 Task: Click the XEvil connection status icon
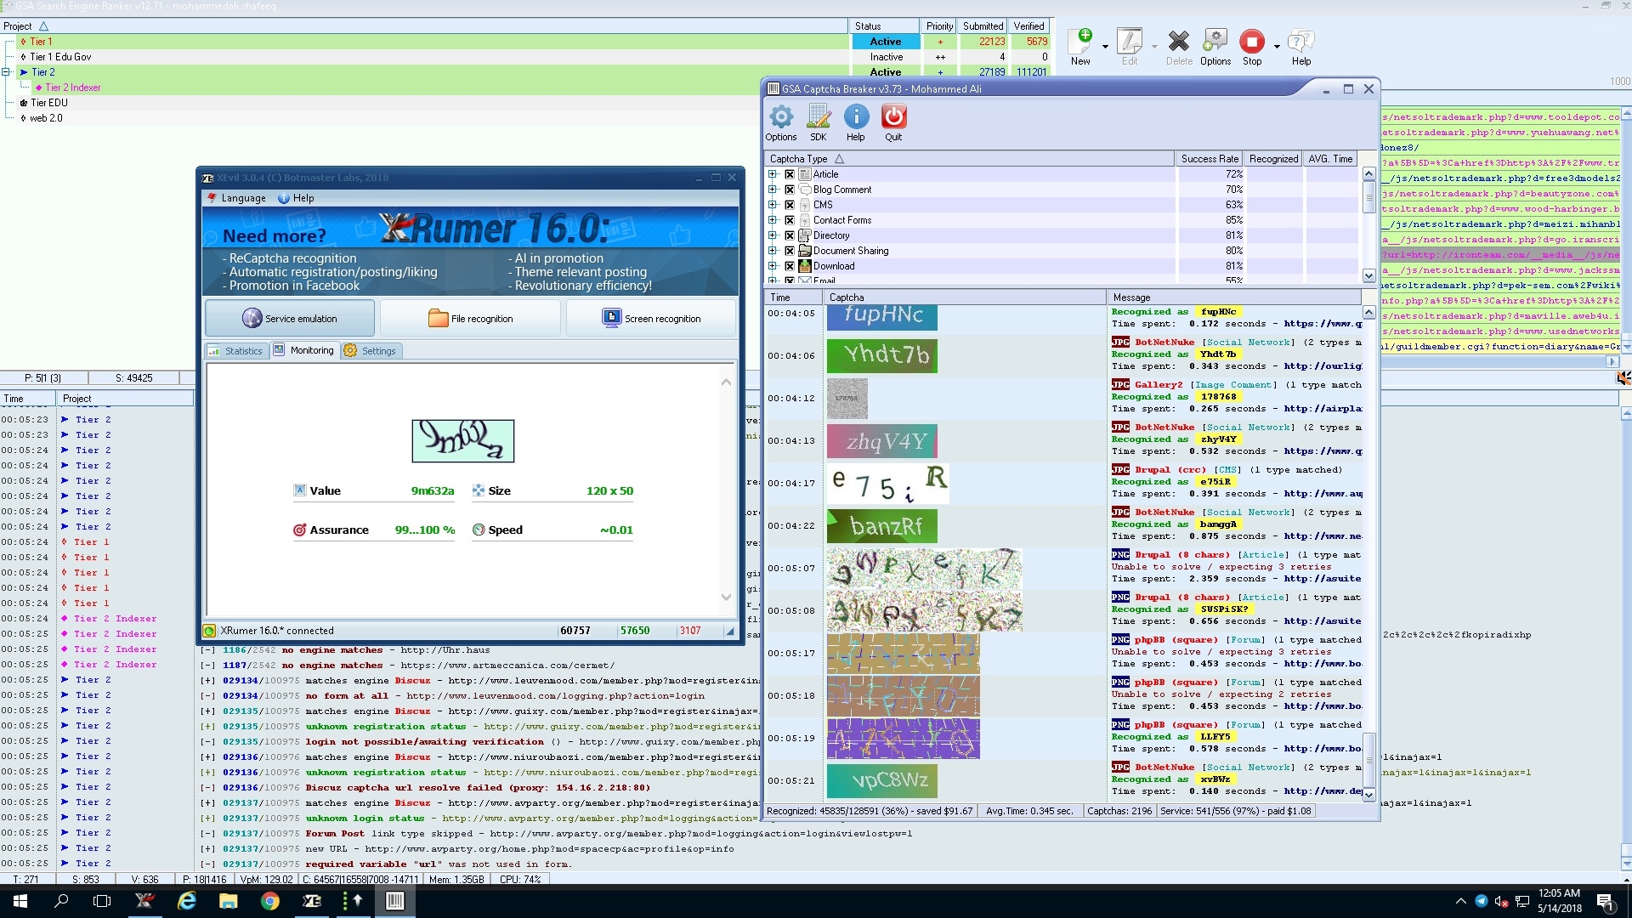click(x=210, y=631)
